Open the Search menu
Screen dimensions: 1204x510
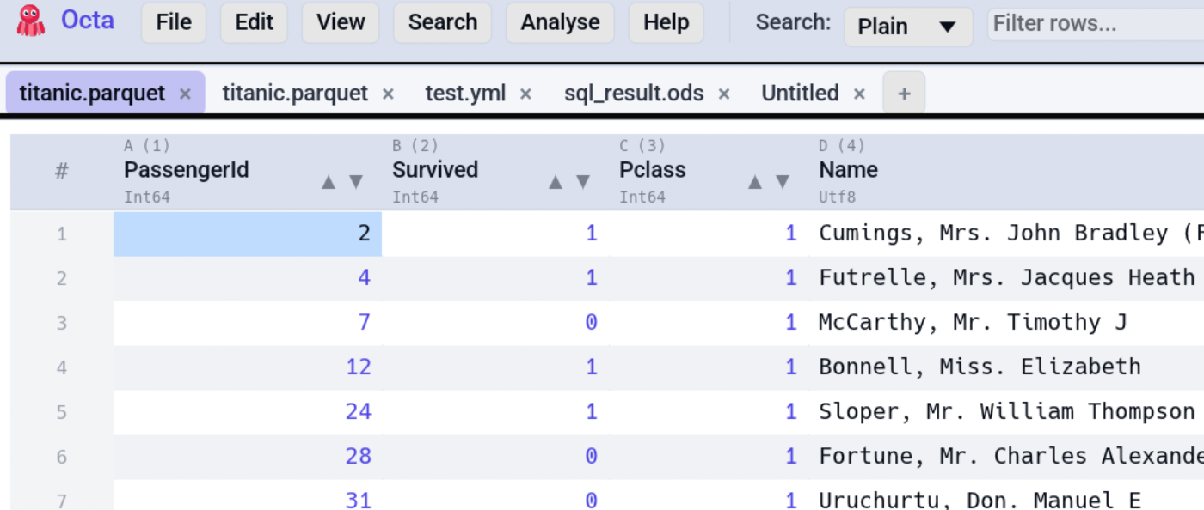[x=443, y=22]
